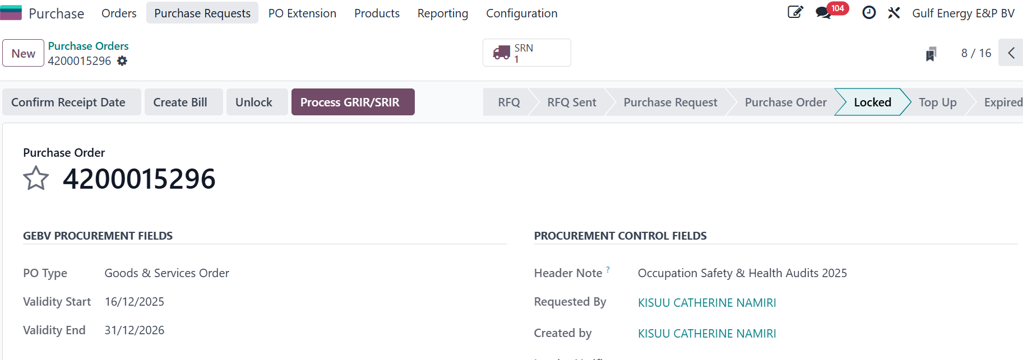Go to previous record with left chevron
1023x360 pixels.
(1011, 53)
